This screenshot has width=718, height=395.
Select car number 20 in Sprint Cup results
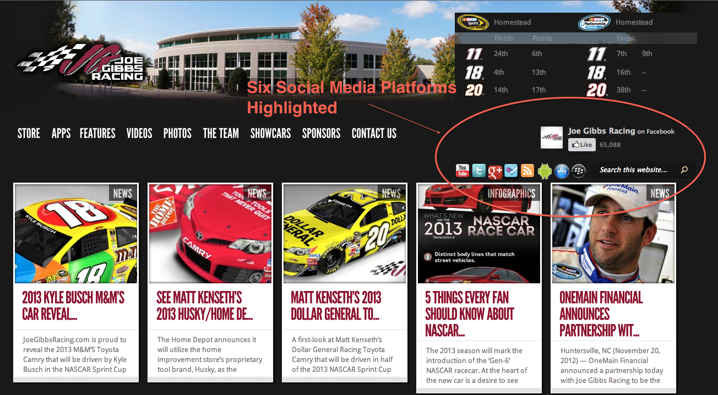474,90
